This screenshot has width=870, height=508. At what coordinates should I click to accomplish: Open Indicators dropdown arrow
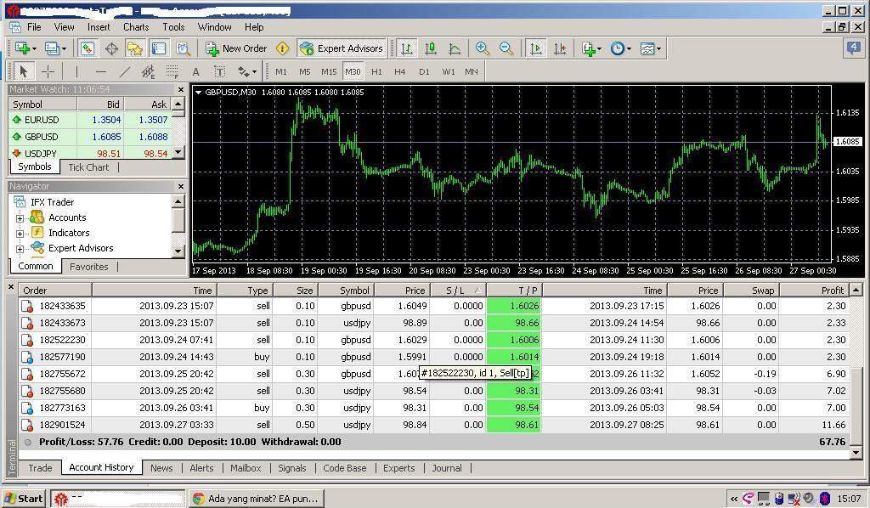pyautogui.click(x=599, y=48)
